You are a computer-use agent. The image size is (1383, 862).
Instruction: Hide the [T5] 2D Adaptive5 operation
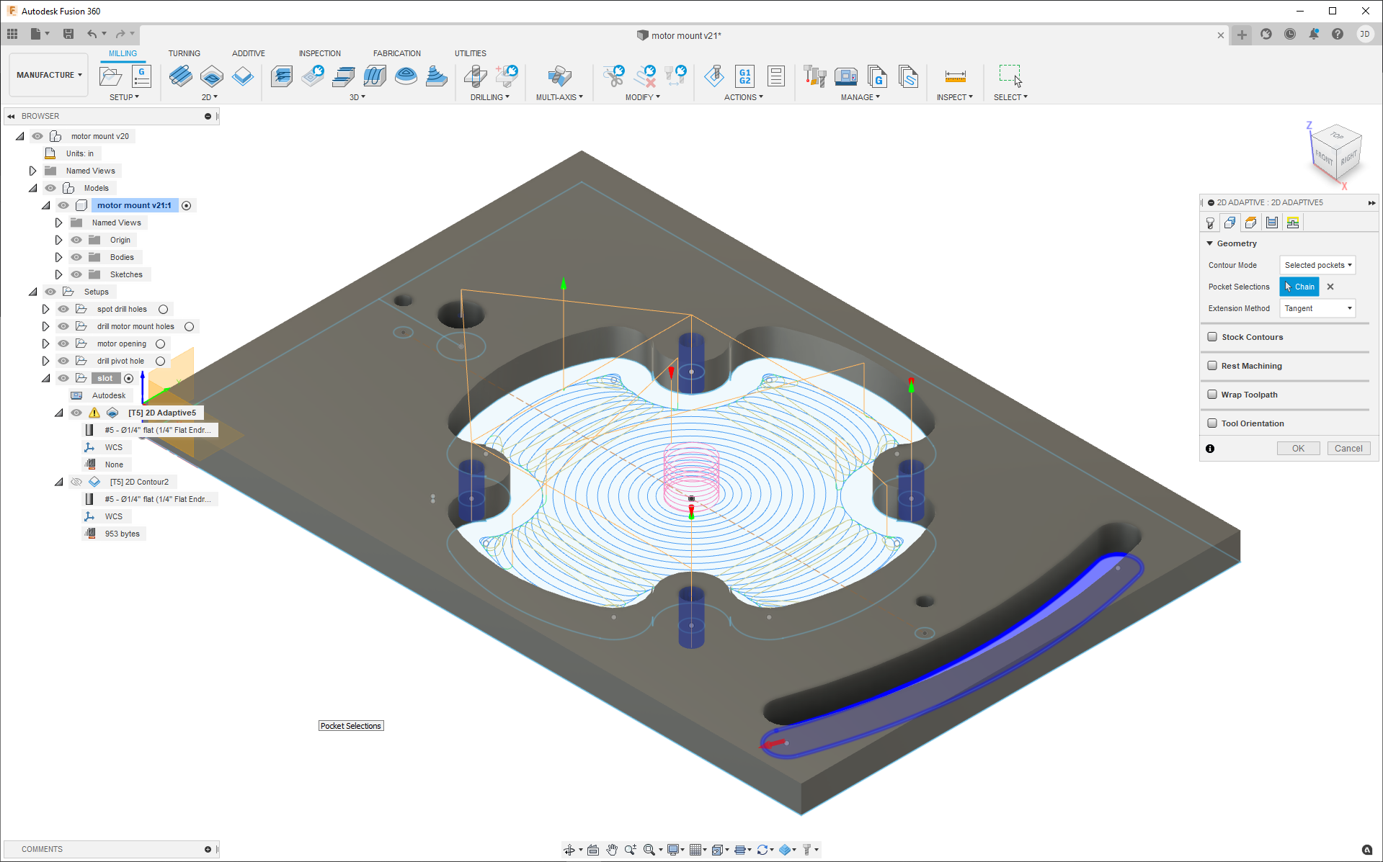(76, 413)
